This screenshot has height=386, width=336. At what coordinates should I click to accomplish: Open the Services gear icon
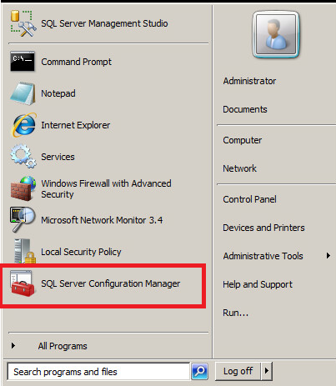click(x=23, y=156)
